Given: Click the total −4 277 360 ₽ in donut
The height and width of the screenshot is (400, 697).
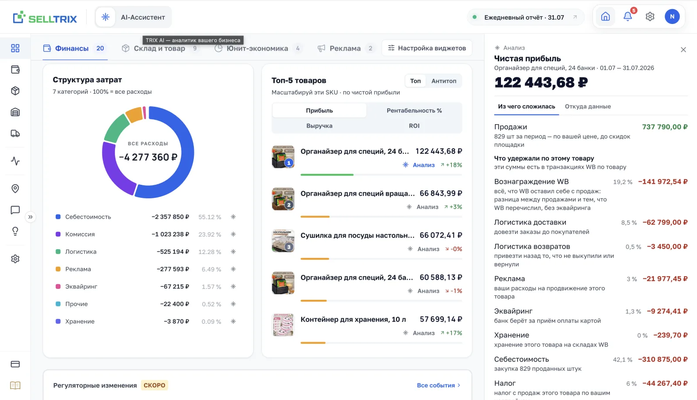Looking at the screenshot, I should [x=148, y=157].
